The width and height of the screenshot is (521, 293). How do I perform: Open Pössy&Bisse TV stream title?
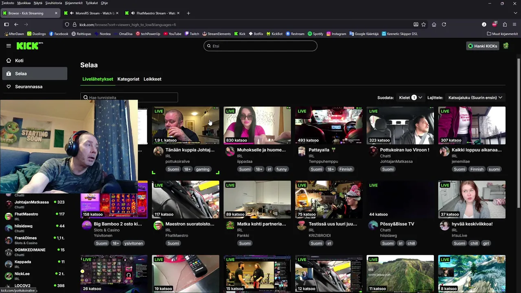(397, 224)
